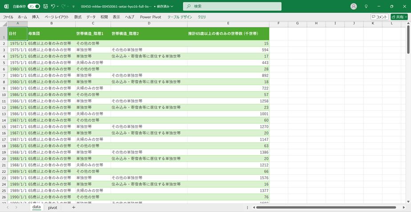Expand the Quick Access Toolbar customize dropdown
The image size is (411, 212).
(x=73, y=7)
